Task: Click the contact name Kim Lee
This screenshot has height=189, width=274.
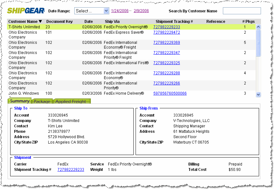Action: click(55, 126)
